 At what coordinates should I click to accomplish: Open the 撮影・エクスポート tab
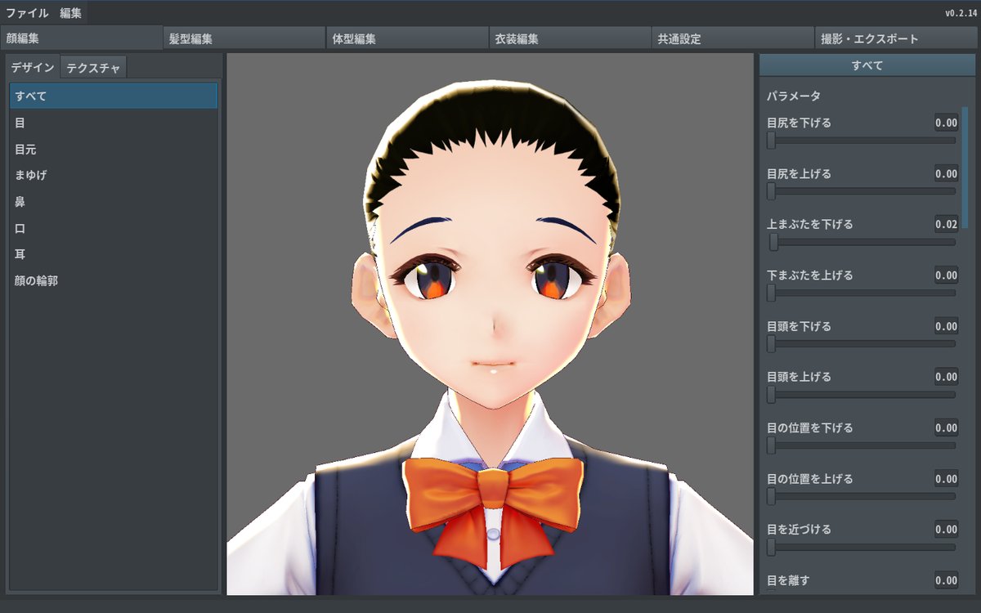897,38
